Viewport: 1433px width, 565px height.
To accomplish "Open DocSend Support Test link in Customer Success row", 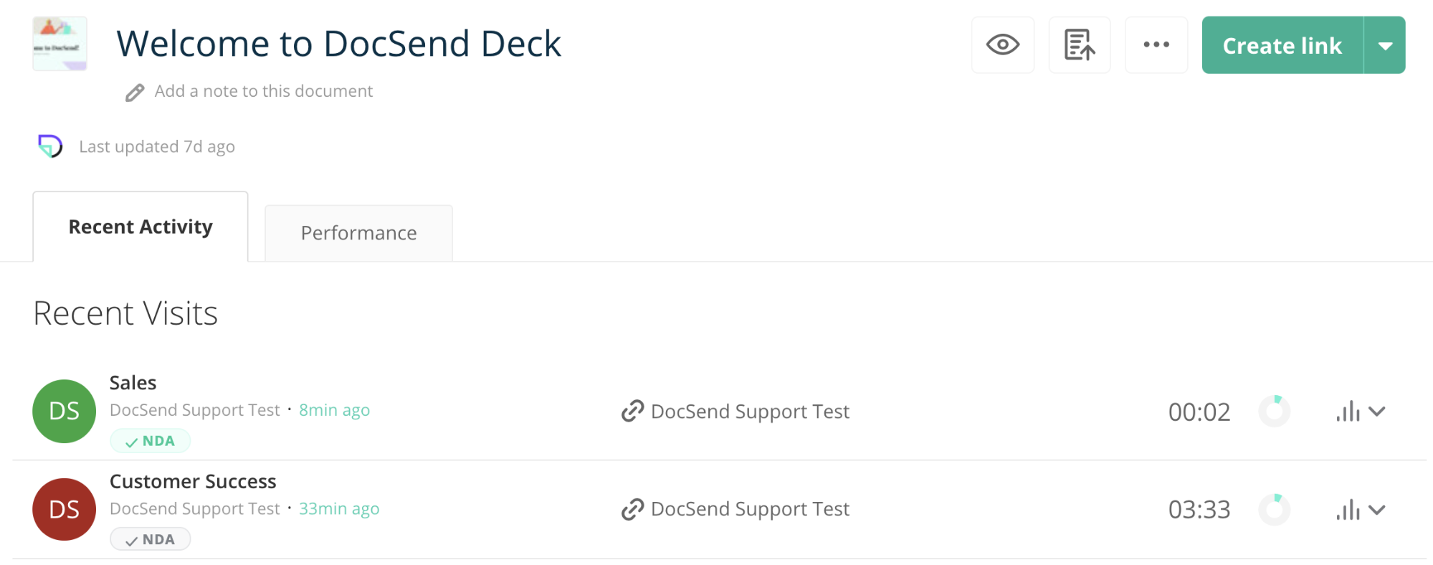I will click(x=735, y=509).
